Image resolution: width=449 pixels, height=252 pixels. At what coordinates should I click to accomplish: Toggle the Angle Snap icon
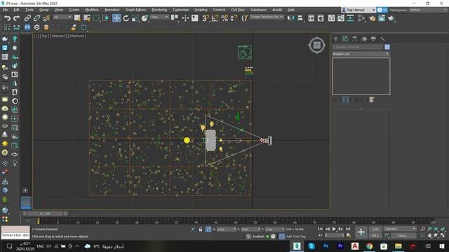215,19
